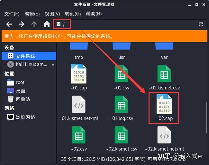
Task: Click the disk icon in the path bar
Action: coord(59,24)
